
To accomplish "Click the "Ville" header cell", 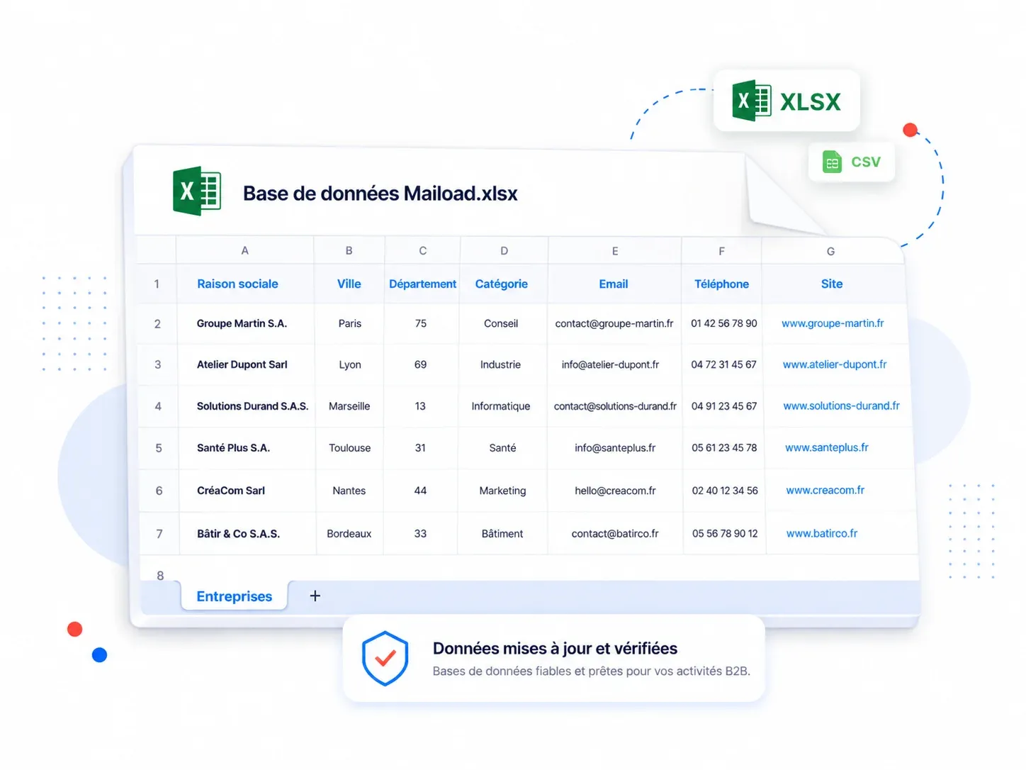I will click(349, 284).
